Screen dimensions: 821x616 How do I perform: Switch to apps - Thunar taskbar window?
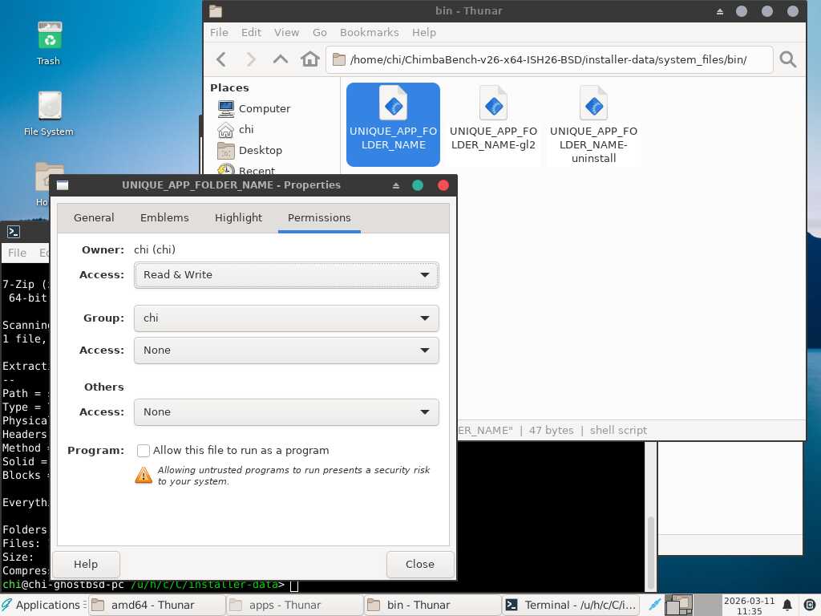[295, 605]
